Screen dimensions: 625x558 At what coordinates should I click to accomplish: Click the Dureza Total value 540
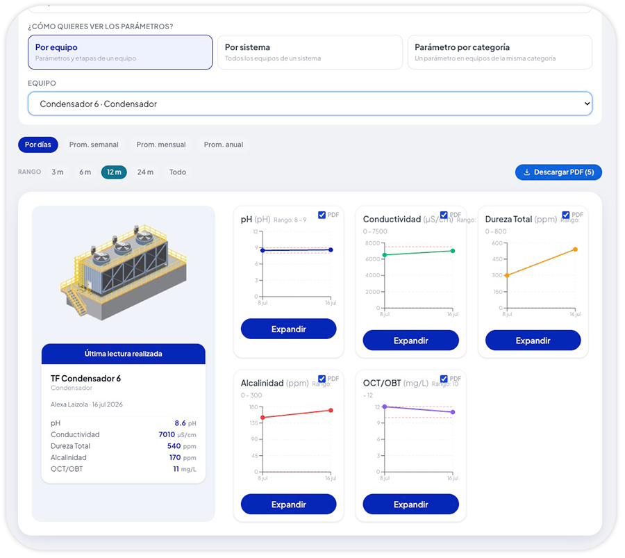click(174, 446)
